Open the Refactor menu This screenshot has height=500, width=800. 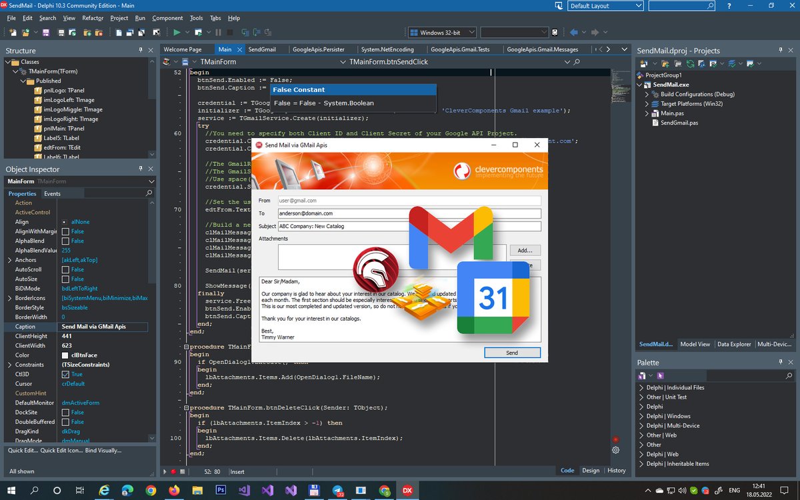click(93, 18)
